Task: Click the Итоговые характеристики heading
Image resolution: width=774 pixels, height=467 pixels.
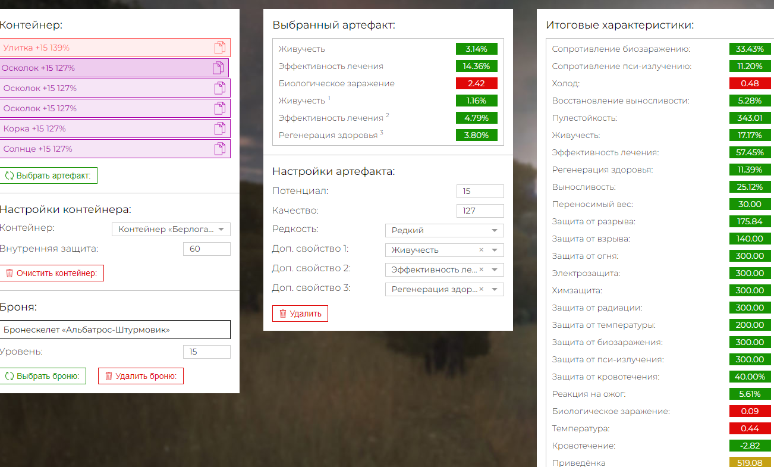Action: 619,26
